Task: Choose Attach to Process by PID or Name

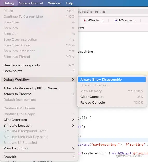Action: click(x=39, y=88)
